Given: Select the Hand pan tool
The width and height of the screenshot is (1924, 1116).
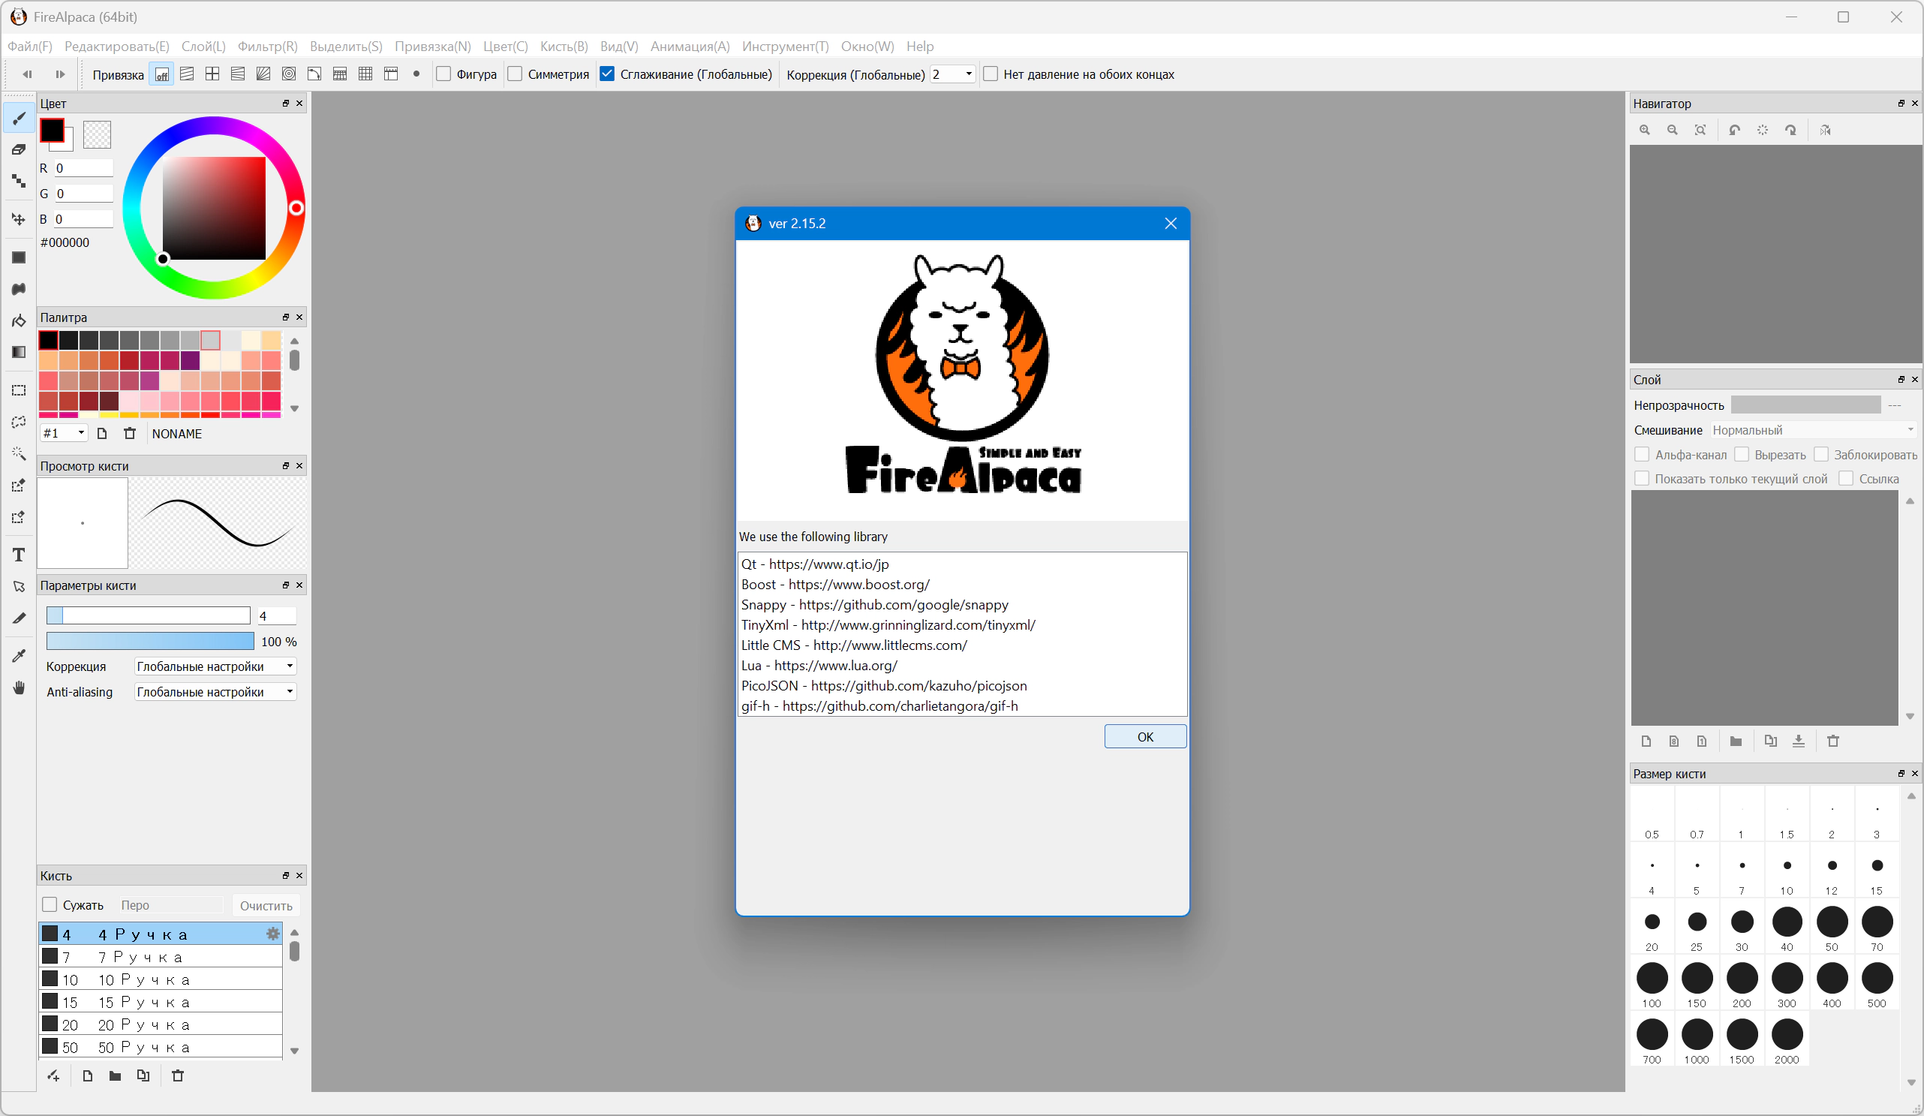Looking at the screenshot, I should point(19,687).
